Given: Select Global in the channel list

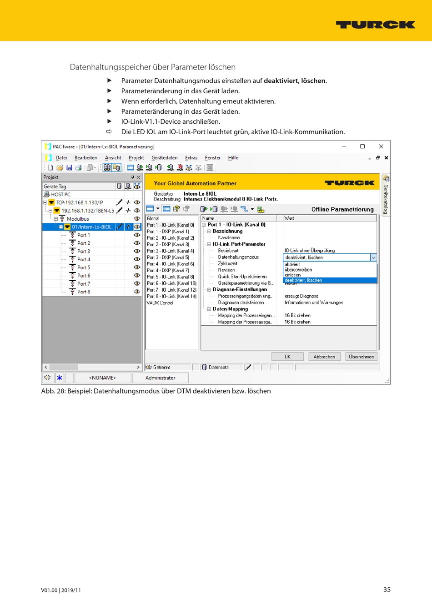Looking at the screenshot, I should click(x=153, y=218).
